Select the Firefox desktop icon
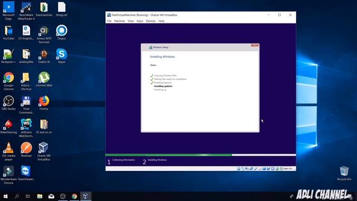357x201 pixels. pyautogui.click(x=44, y=103)
